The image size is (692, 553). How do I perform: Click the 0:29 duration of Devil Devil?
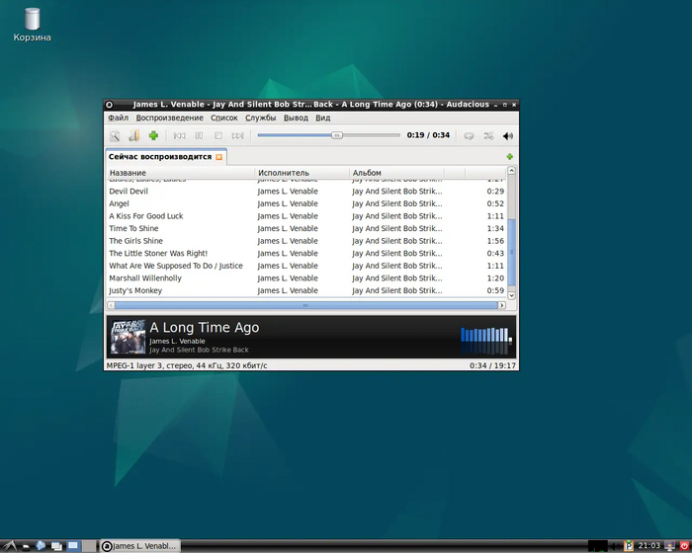(495, 192)
